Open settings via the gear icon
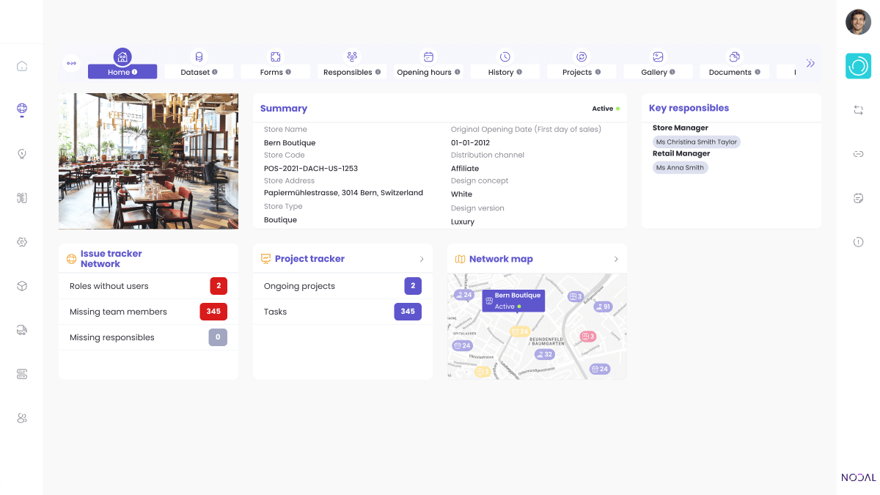This screenshot has height=495, width=880. (x=22, y=242)
